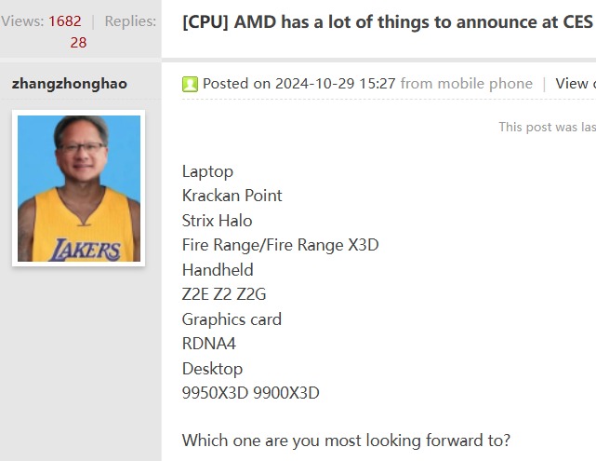596x461 pixels.
Task: Click the 28 replies count
Action: tap(78, 43)
